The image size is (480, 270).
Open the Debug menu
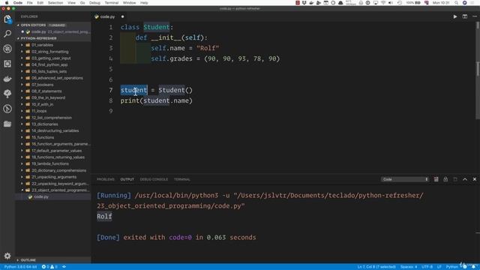click(94, 3)
